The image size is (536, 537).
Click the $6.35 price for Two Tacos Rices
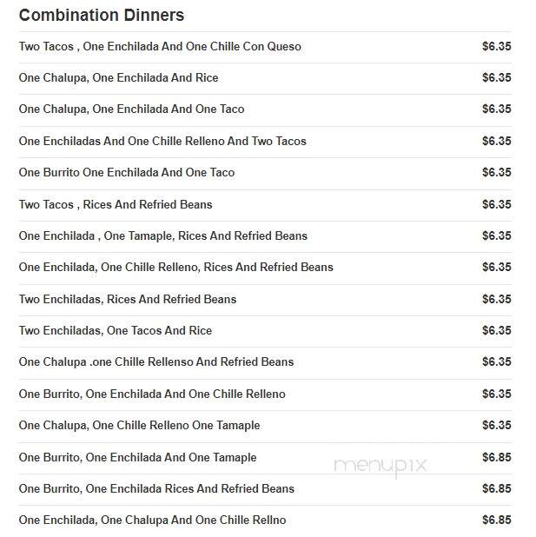[x=497, y=204]
